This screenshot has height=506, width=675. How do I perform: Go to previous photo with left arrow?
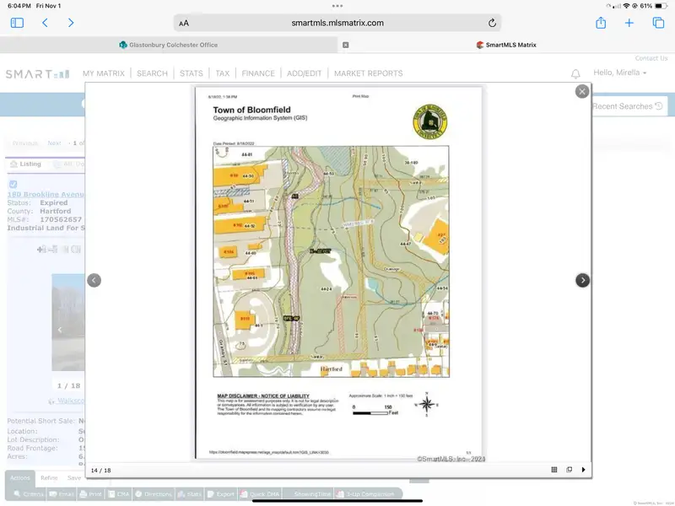point(94,280)
